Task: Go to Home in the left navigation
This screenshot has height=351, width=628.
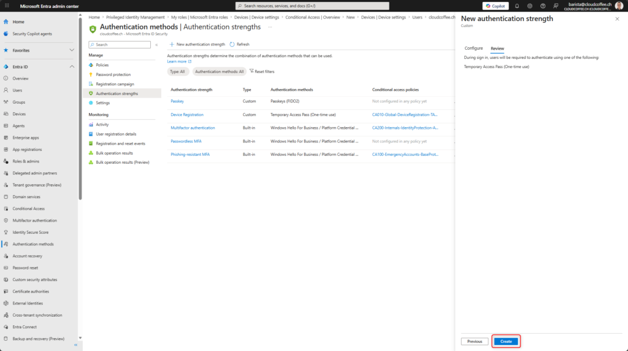Action: point(18,22)
